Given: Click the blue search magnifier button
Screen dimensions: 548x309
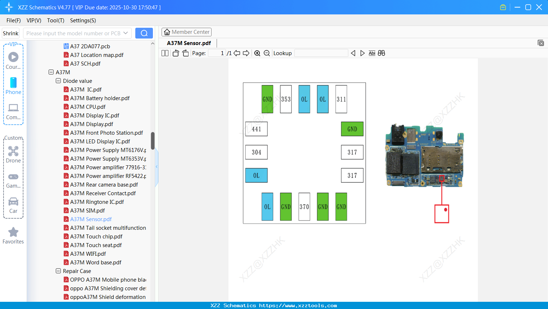Looking at the screenshot, I should (x=144, y=33).
